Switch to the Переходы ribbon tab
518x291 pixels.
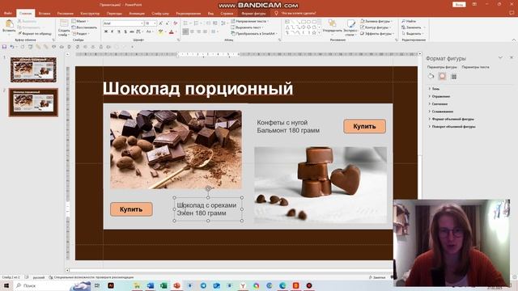point(114,14)
